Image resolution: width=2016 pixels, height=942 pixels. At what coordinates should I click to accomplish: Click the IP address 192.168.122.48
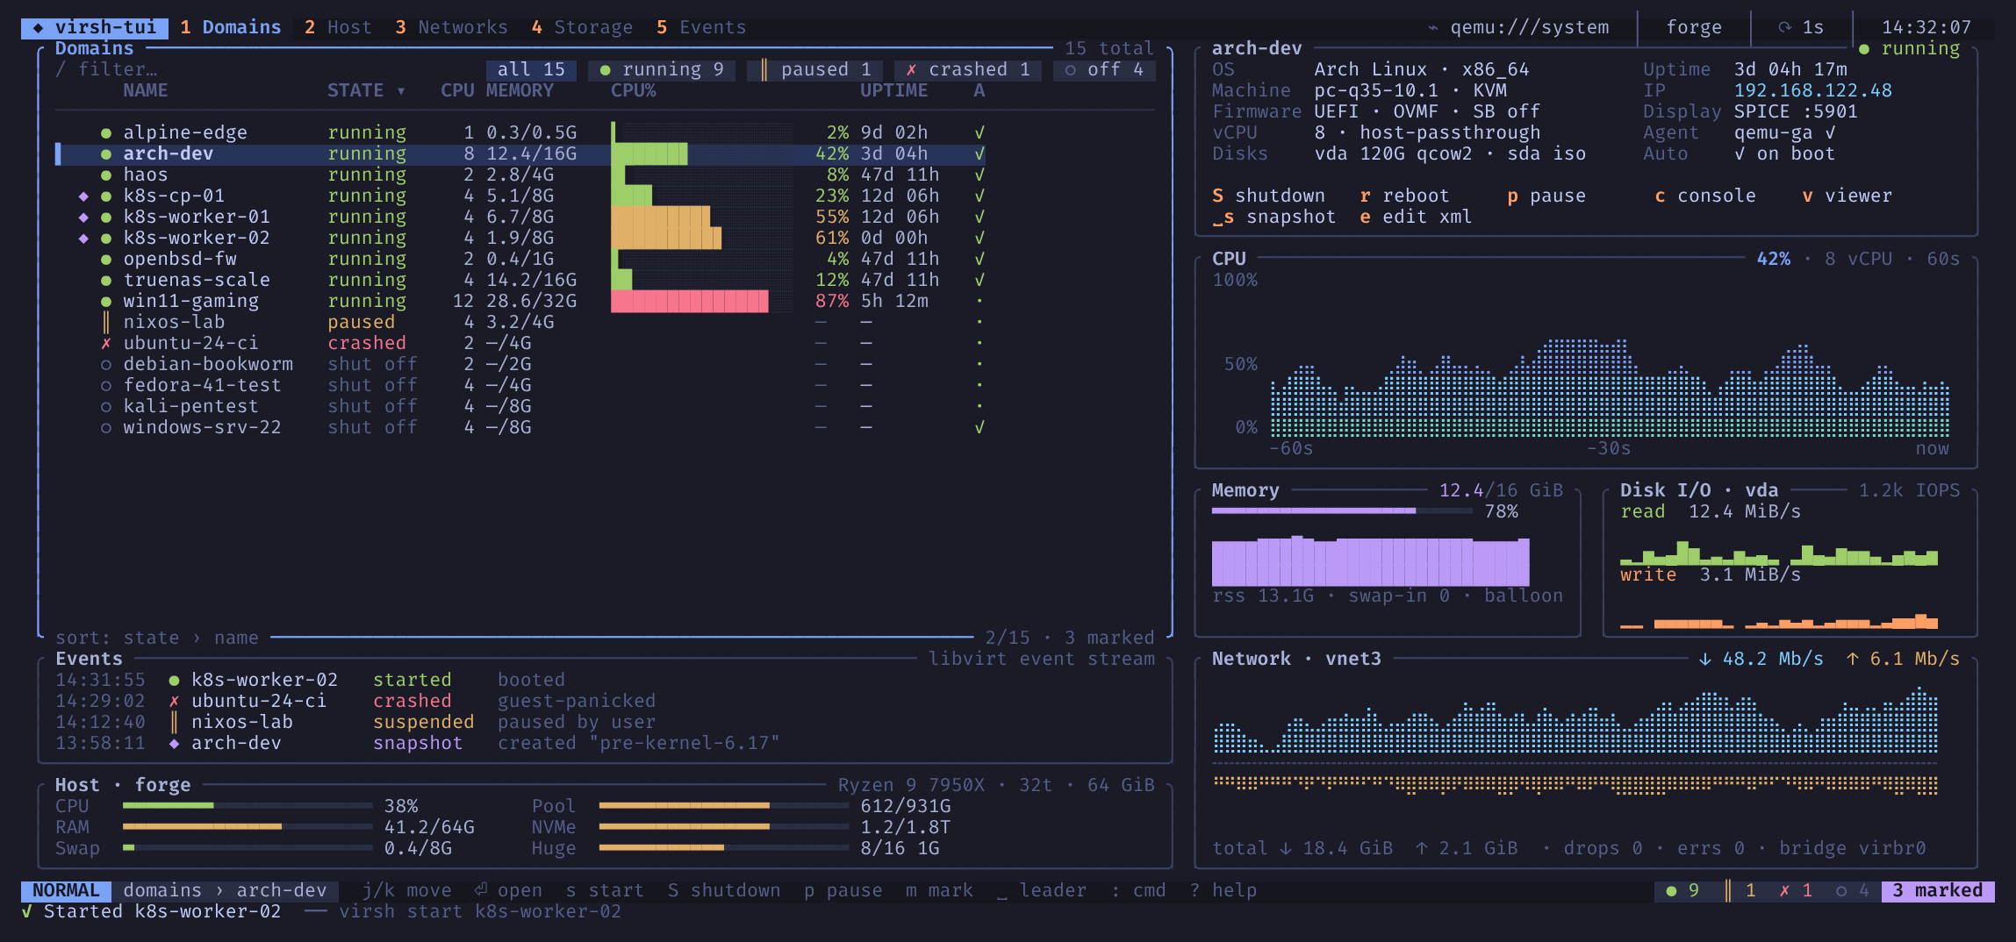1812,90
